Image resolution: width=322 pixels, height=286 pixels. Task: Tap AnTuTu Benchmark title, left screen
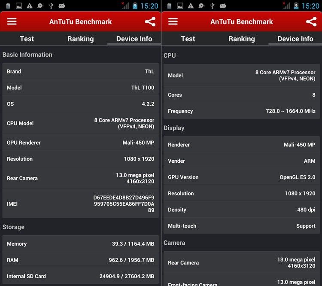[x=81, y=21]
